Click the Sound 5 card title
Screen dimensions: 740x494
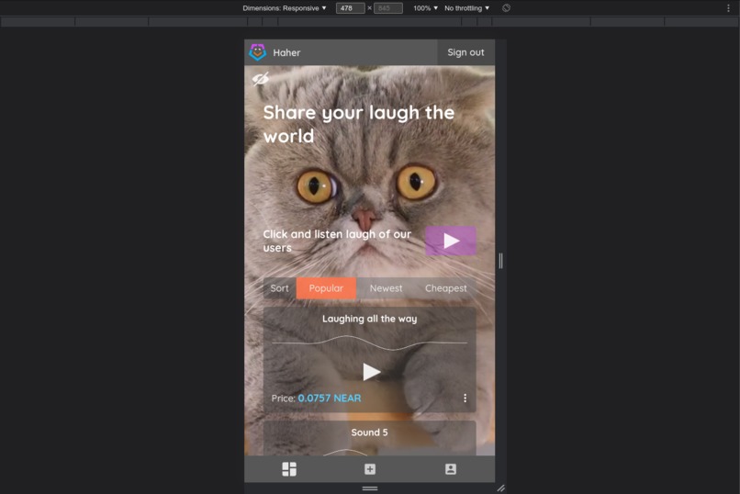point(369,432)
